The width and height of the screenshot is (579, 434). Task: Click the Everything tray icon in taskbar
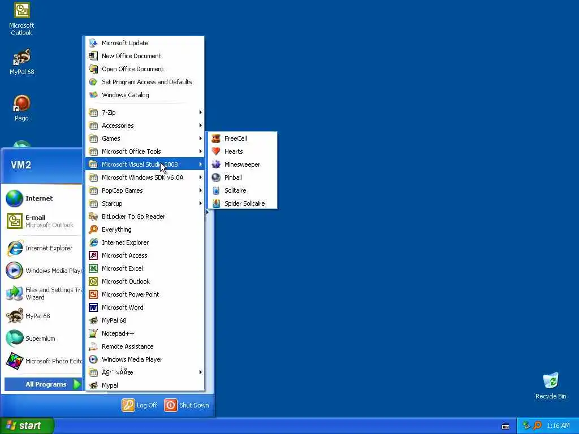tap(538, 426)
